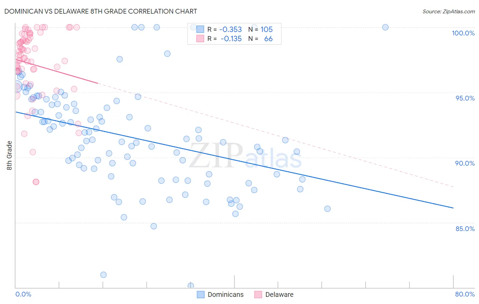Click the 8th Grade axis title
479x304 pixels.
click(x=9, y=155)
